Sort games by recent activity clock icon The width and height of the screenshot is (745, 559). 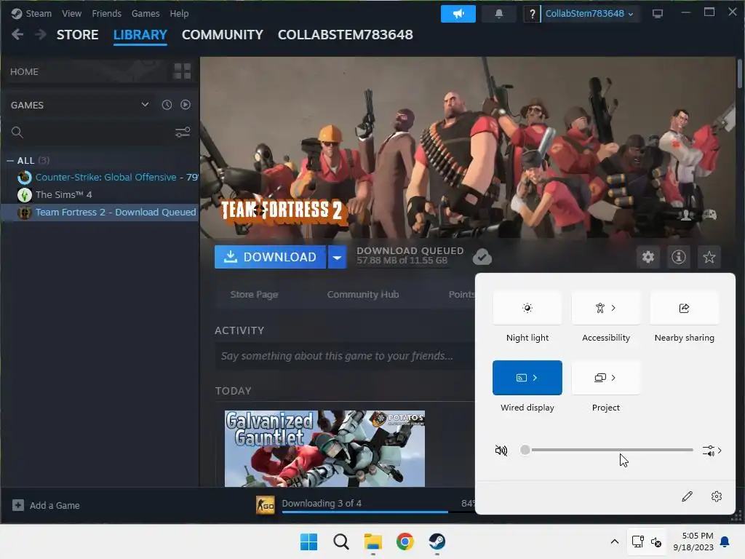click(167, 105)
